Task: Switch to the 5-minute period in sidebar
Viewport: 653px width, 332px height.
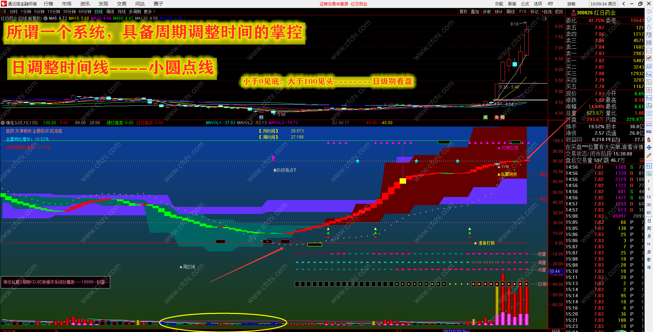Action: point(649,189)
